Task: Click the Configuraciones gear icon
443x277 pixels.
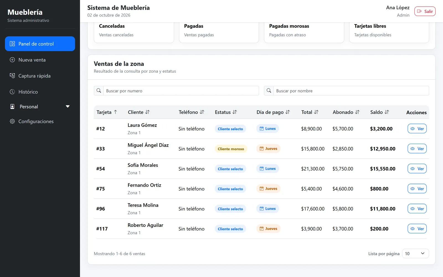Action: tap(12, 121)
